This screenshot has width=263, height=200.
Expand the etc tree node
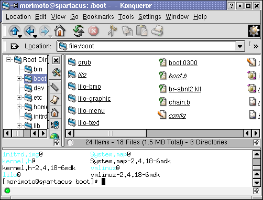pyautogui.click(x=19, y=97)
